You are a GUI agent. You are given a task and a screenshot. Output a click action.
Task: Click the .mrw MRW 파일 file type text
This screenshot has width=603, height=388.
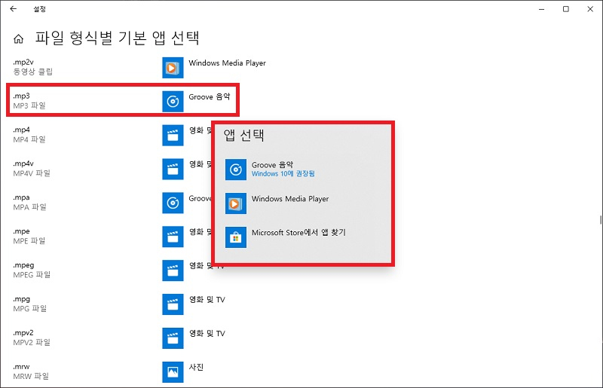31,371
